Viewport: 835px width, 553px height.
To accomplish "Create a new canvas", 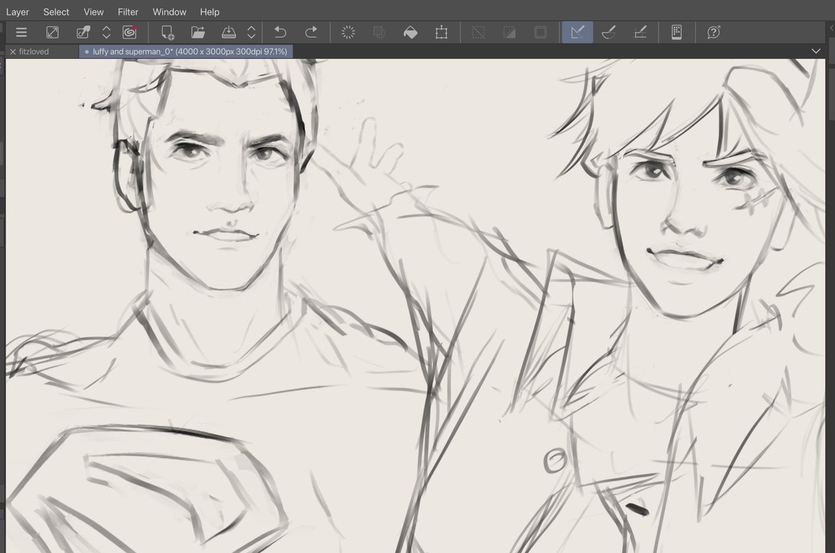I will click(167, 32).
